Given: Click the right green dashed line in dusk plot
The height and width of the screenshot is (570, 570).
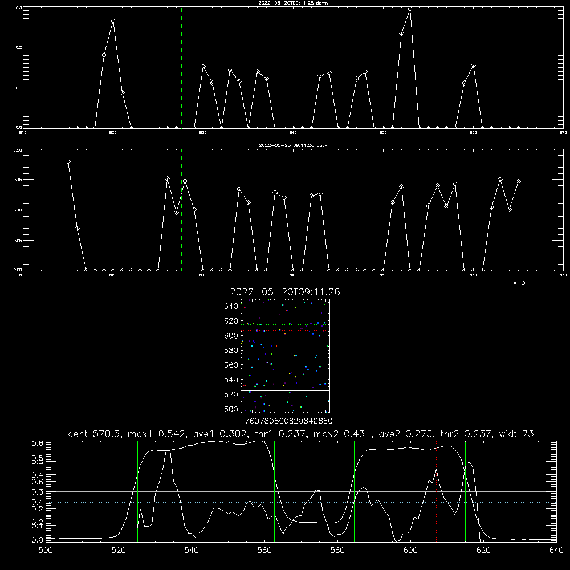Looking at the screenshot, I should click(315, 210).
